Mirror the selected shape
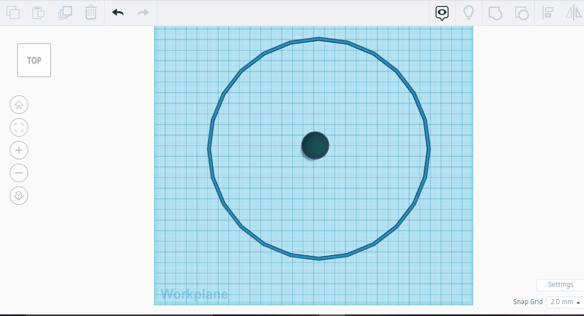584x316 pixels. coord(573,12)
